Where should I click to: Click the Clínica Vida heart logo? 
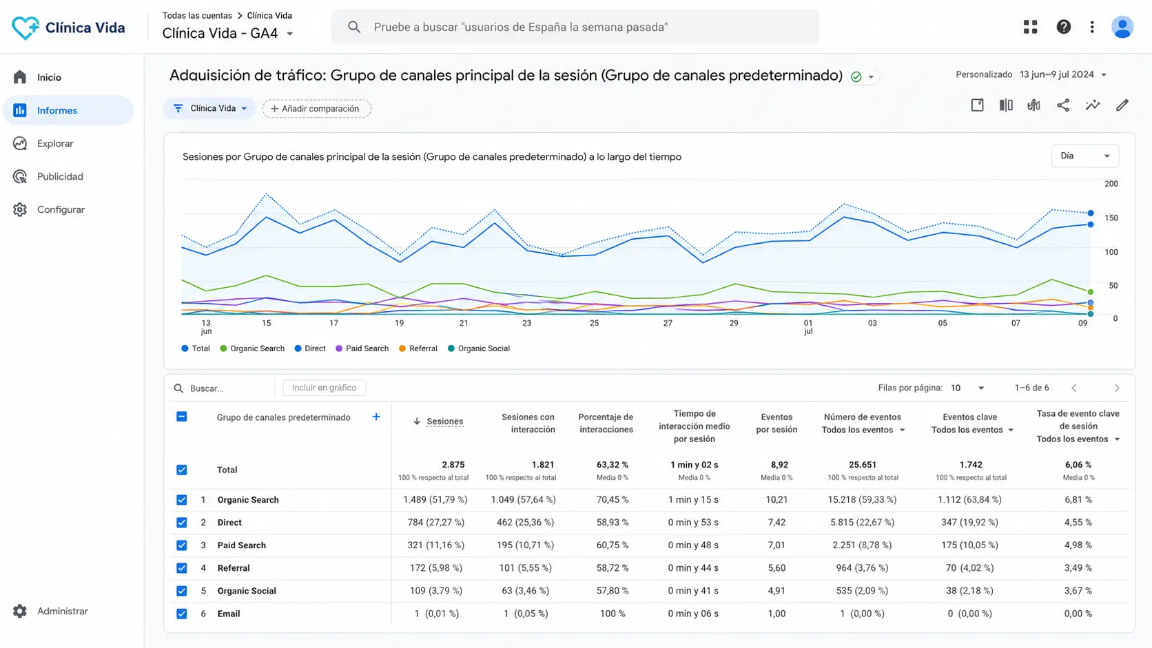25,28
